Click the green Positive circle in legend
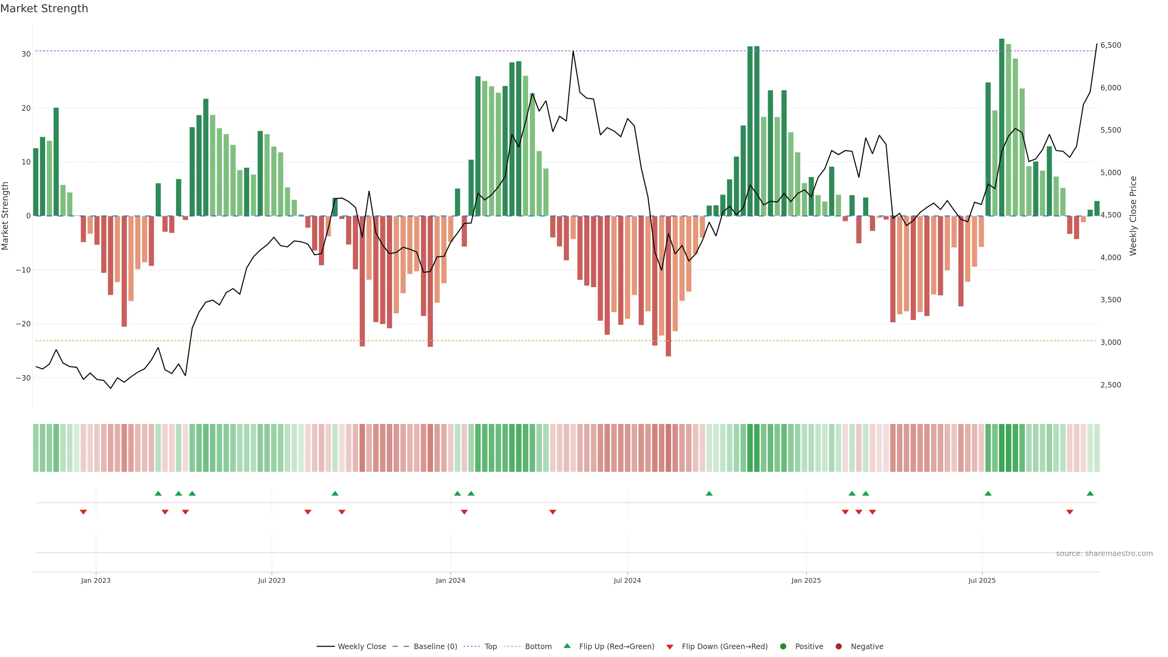The image size is (1168, 657). tap(783, 647)
